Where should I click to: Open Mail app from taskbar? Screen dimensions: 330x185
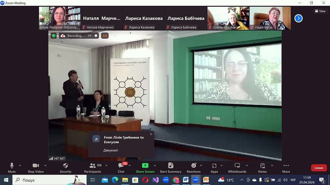[105, 180]
